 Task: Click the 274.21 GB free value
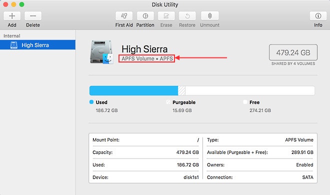(x=260, y=110)
